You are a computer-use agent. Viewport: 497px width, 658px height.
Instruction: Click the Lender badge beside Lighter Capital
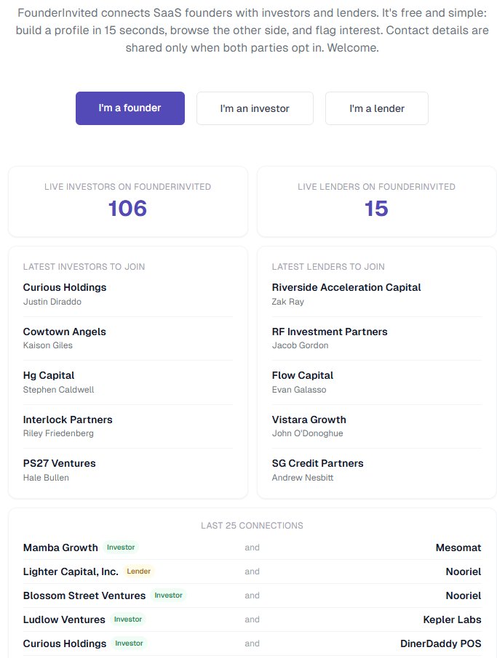[139, 571]
